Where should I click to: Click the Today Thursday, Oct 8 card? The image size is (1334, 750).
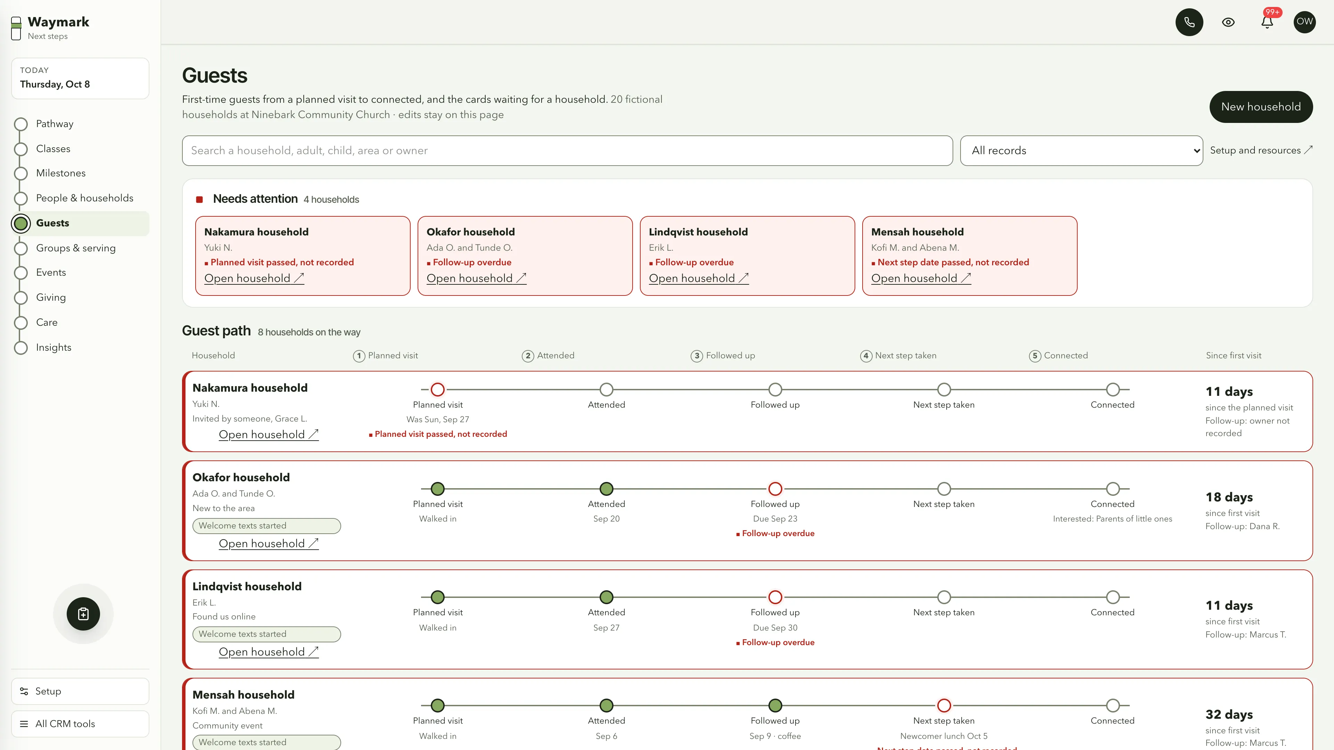click(80, 78)
